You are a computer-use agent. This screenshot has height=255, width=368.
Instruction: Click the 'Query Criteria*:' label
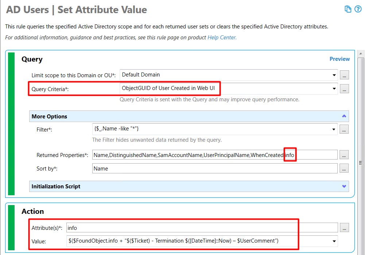[50, 89]
